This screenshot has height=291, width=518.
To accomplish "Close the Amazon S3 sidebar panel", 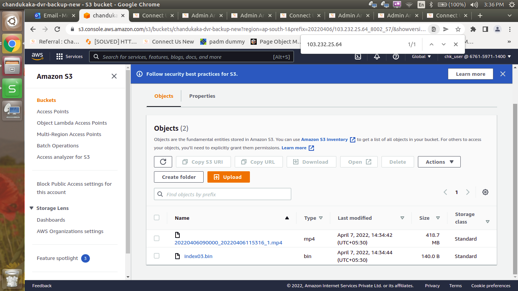I will [x=114, y=76].
